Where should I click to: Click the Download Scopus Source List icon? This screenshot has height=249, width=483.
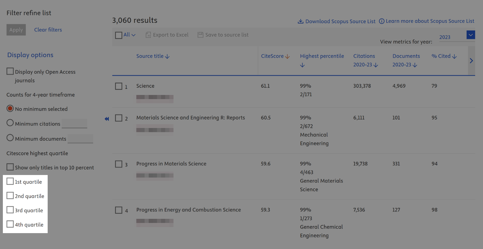300,21
